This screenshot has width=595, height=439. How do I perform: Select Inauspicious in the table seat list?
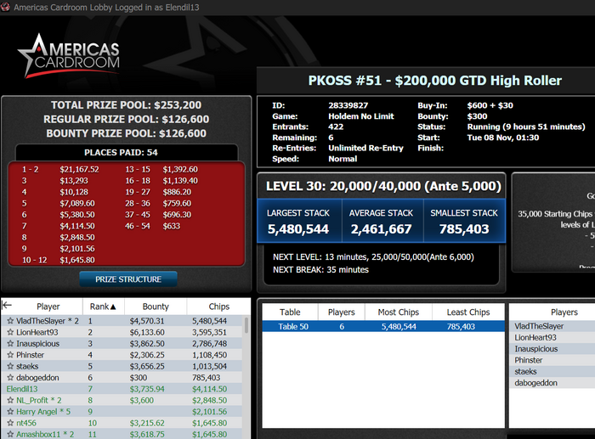(535, 349)
